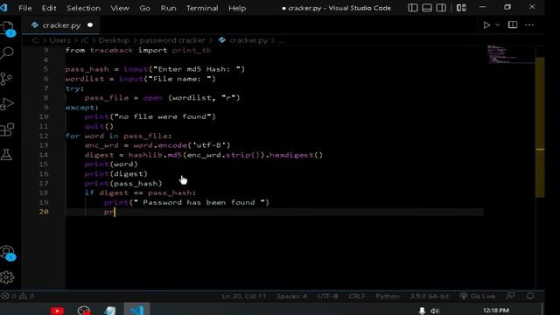
Task: Click the password cracker breadcrumb folder
Action: pyautogui.click(x=172, y=40)
